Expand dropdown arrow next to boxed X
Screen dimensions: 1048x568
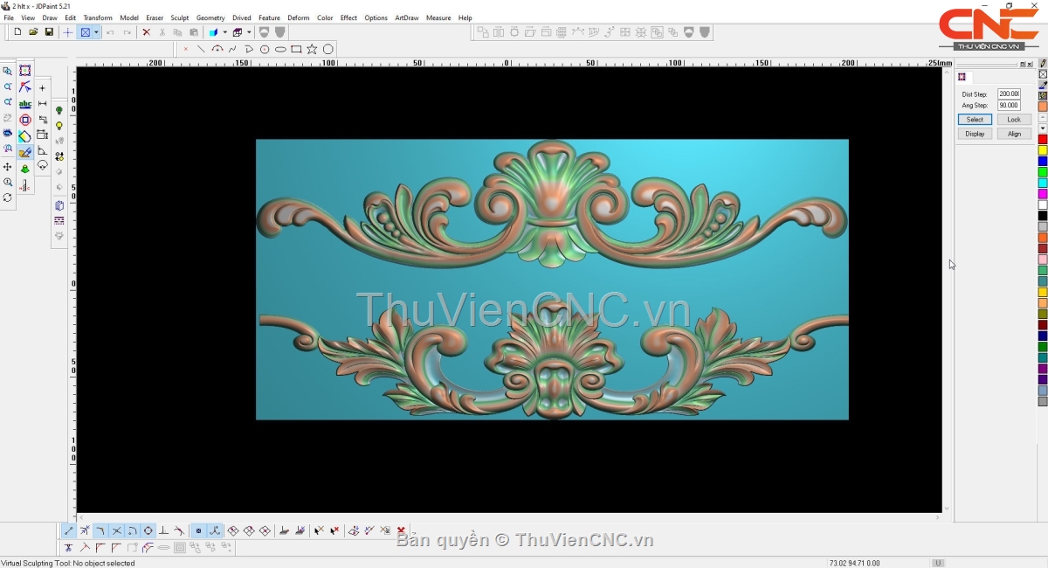96,32
